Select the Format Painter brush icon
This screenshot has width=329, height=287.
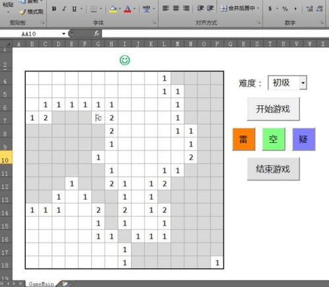click(22, 12)
